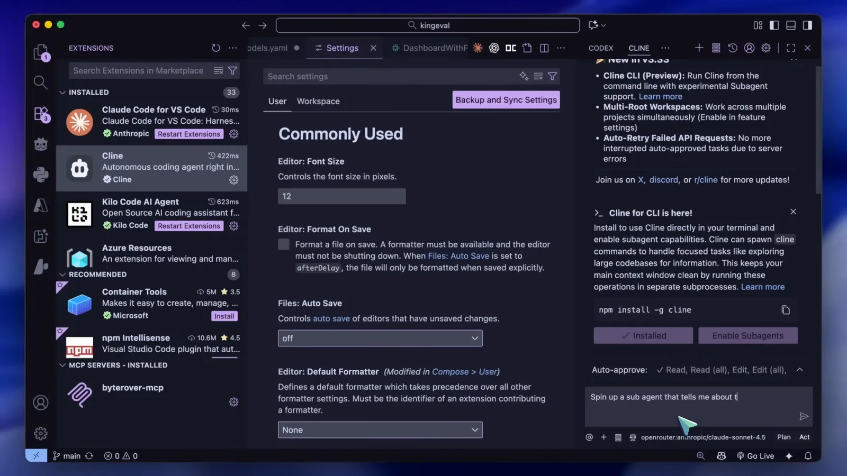
Task: Add context with the @ icon
Action: pos(589,437)
